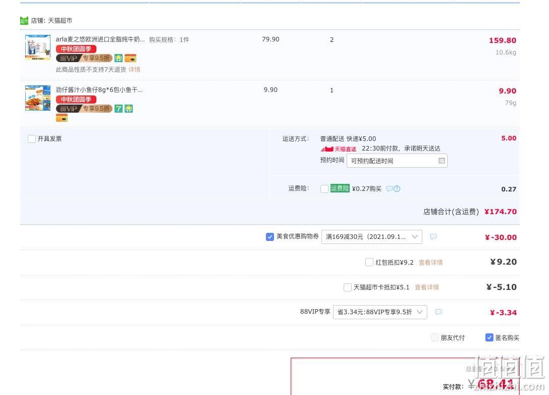549x395 pixels.
Task: Click 中秋团圆季 badge under 劲仔小鱼仔
Action: point(76,100)
